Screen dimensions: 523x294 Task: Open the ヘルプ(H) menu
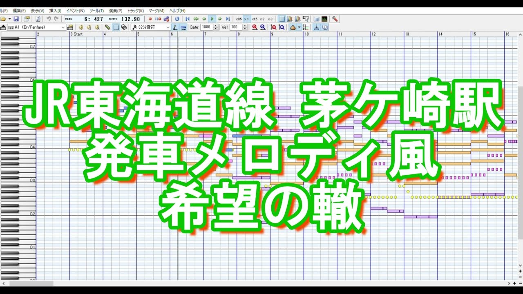coord(177,11)
